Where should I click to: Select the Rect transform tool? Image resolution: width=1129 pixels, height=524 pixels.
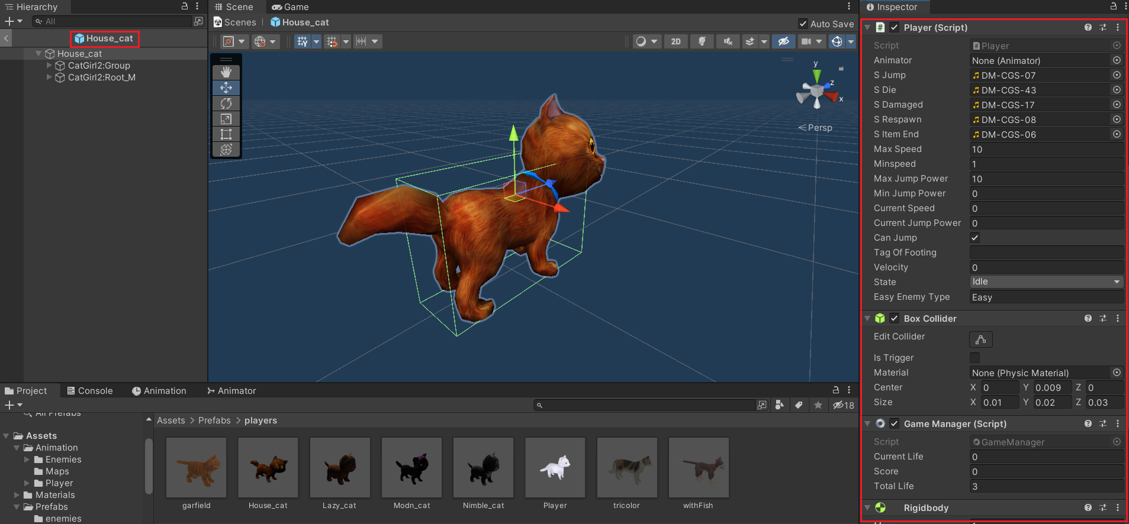tap(226, 134)
